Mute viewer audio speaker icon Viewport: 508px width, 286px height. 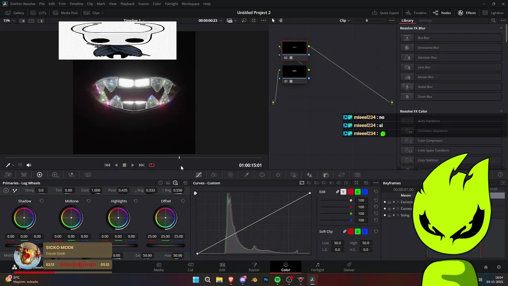[29, 165]
